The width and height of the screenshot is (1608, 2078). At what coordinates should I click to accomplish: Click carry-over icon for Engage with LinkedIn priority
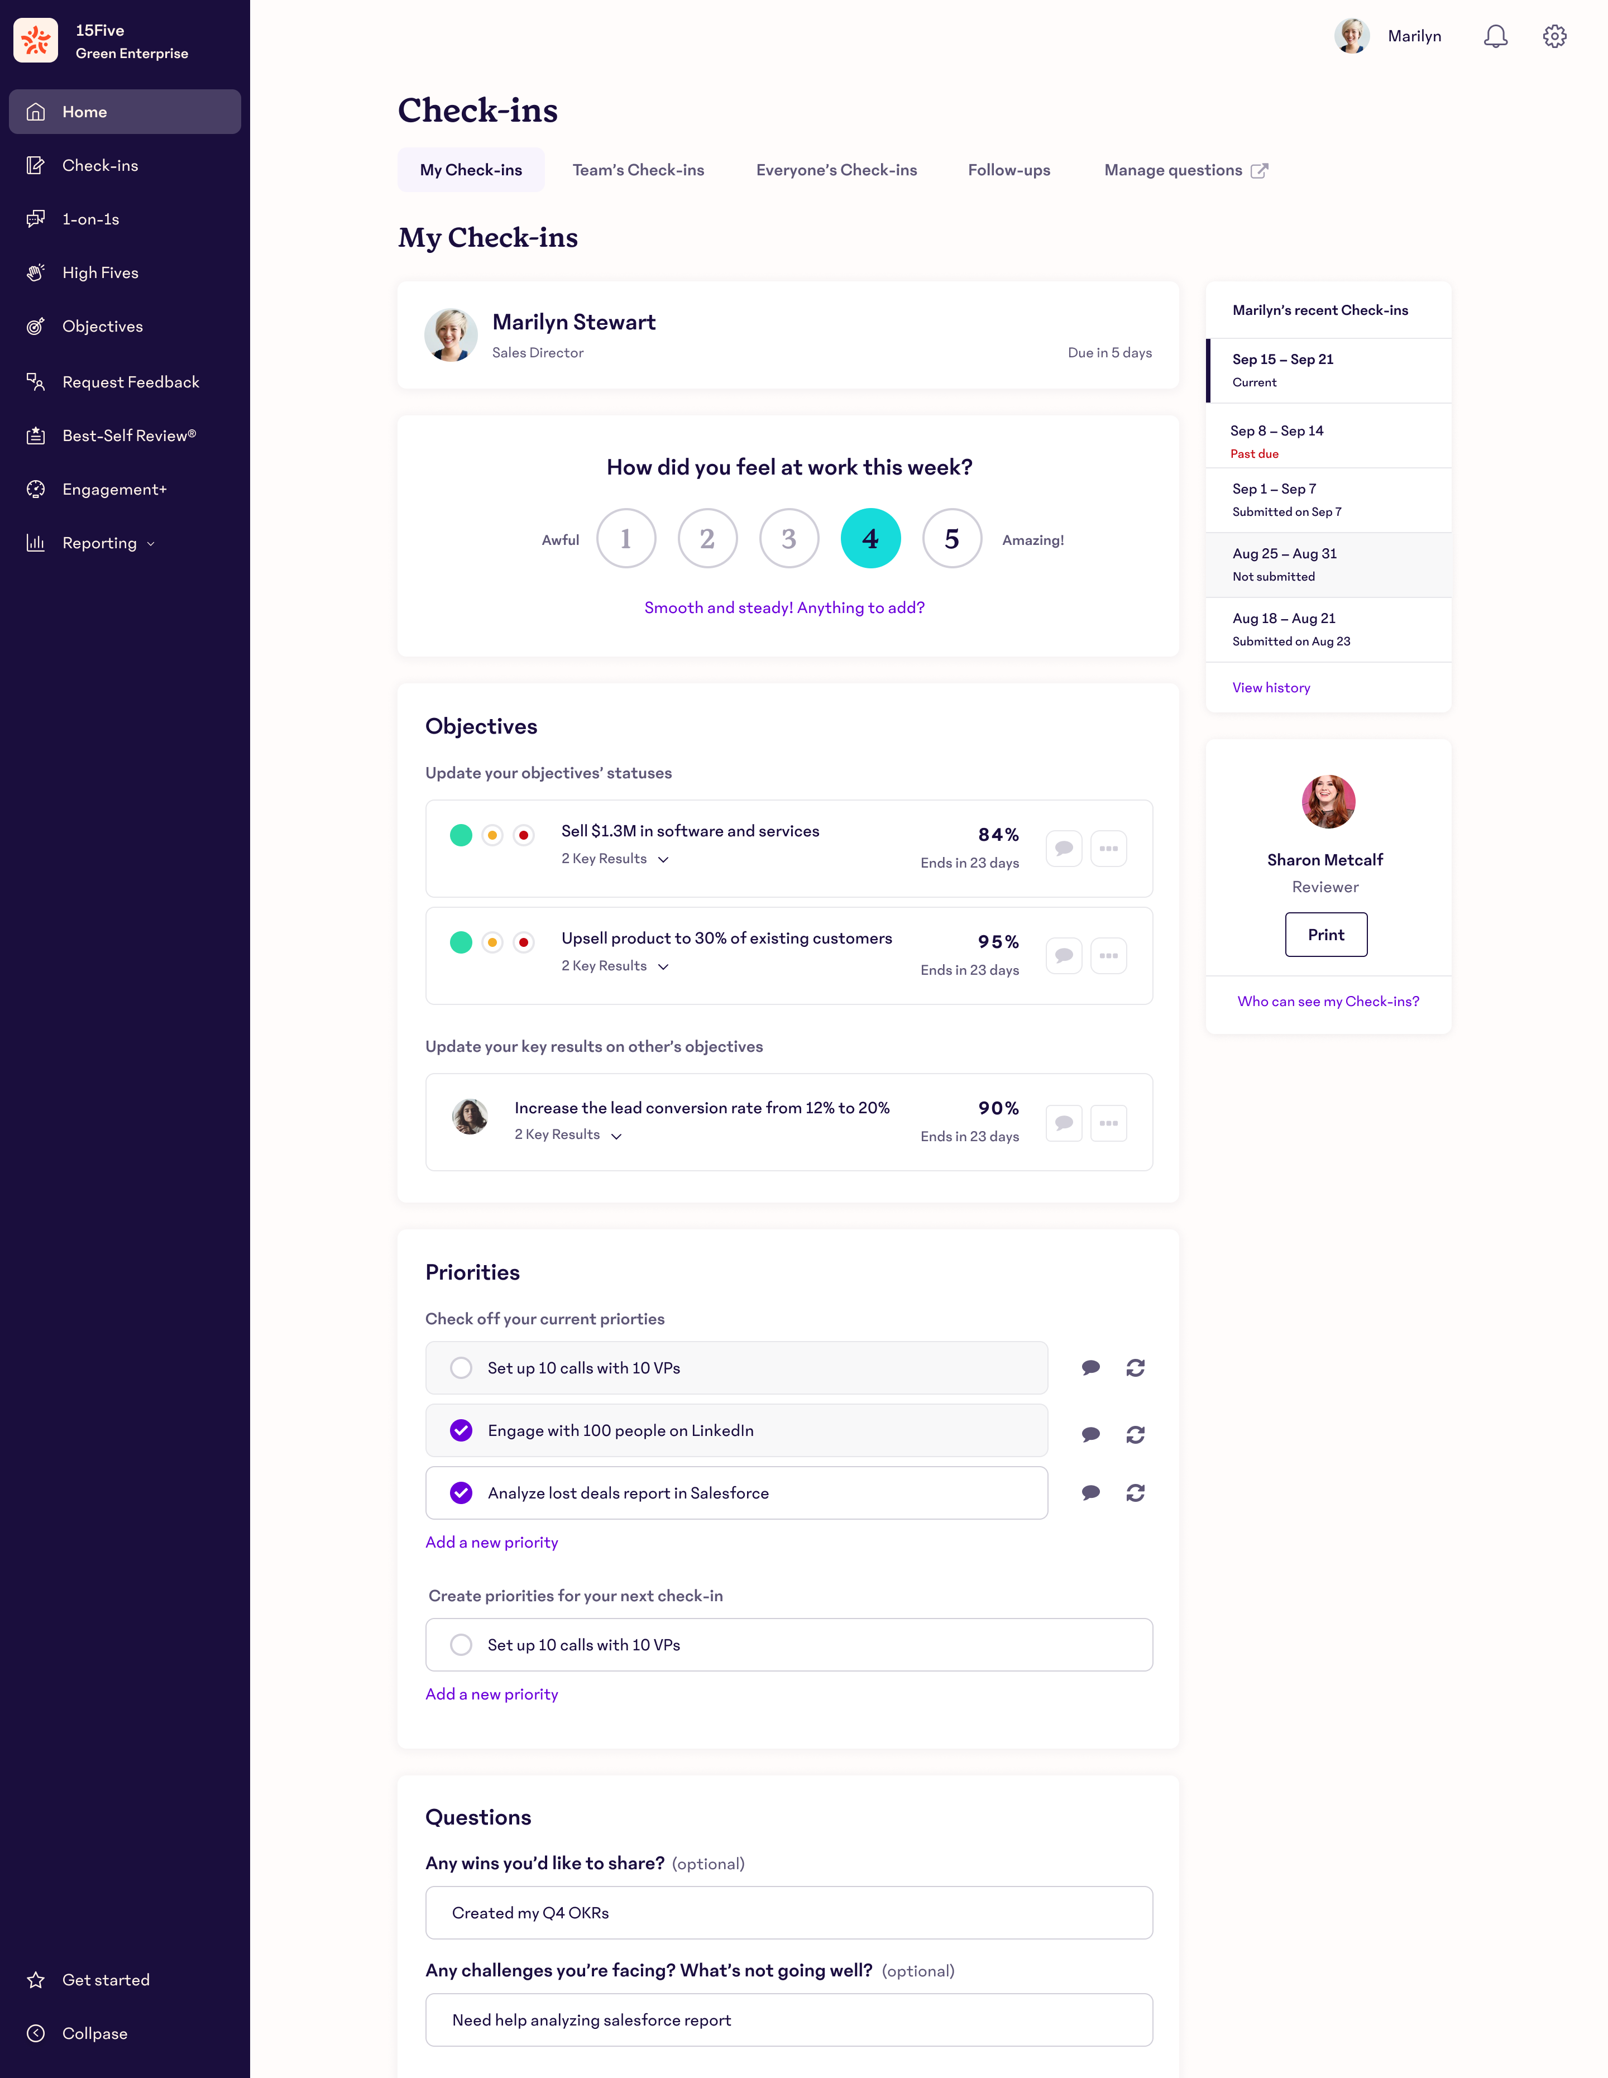tap(1134, 1435)
